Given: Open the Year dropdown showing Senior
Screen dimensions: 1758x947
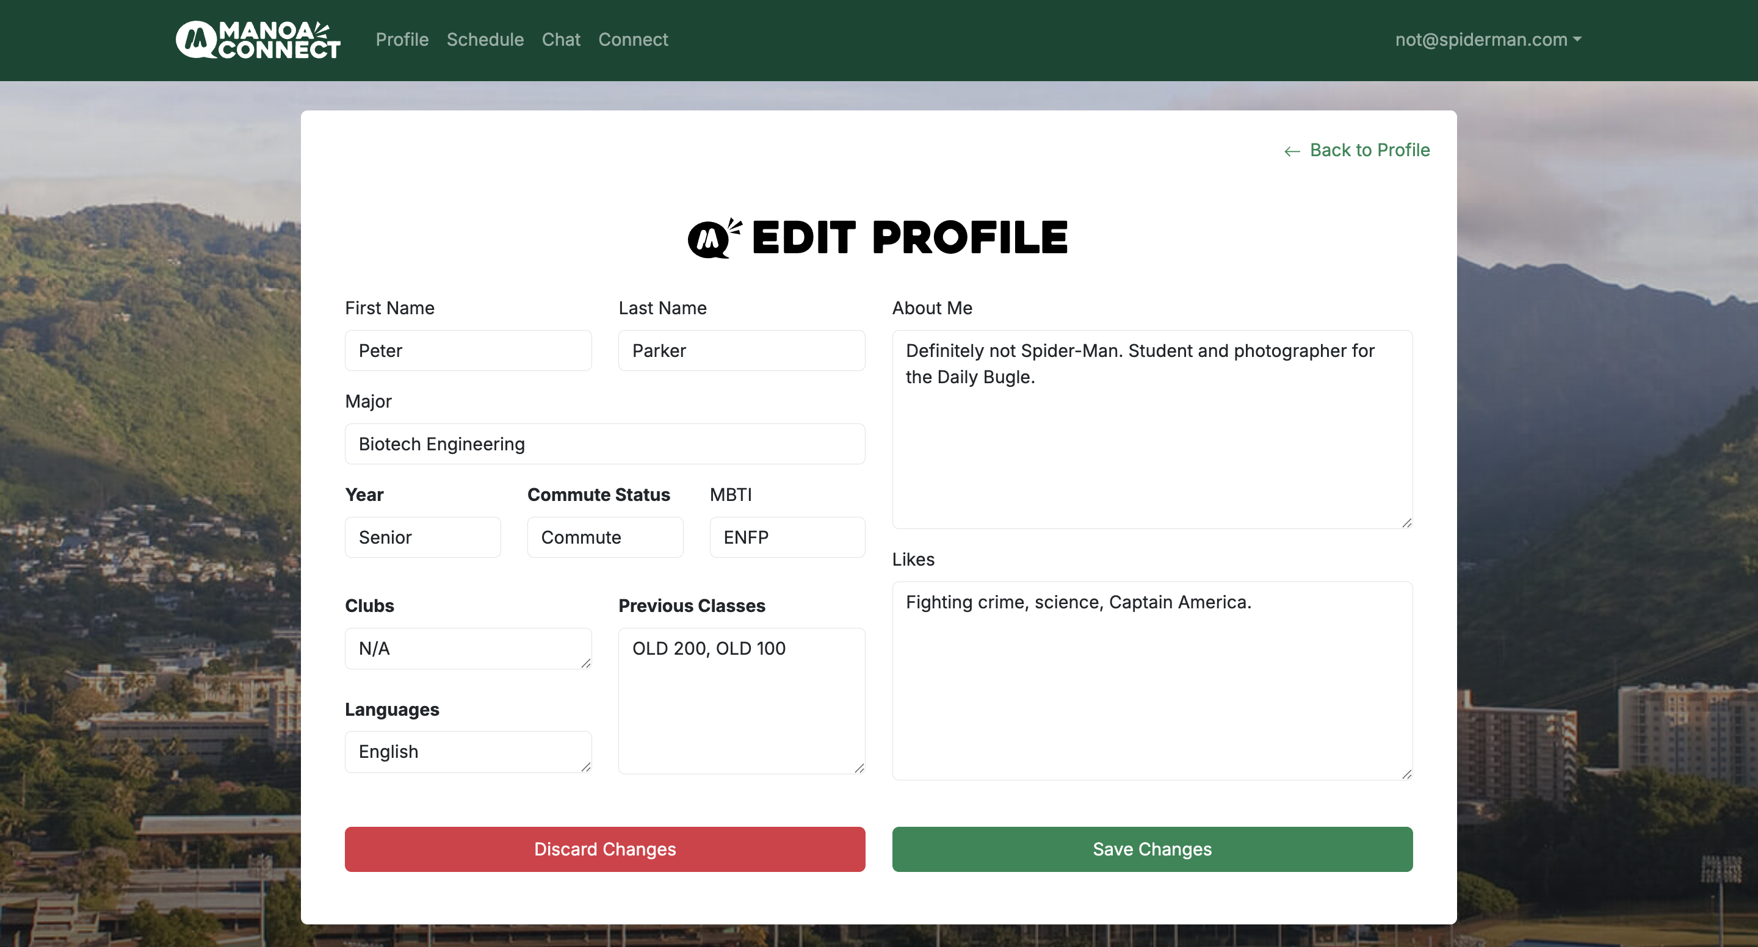Looking at the screenshot, I should pos(422,538).
